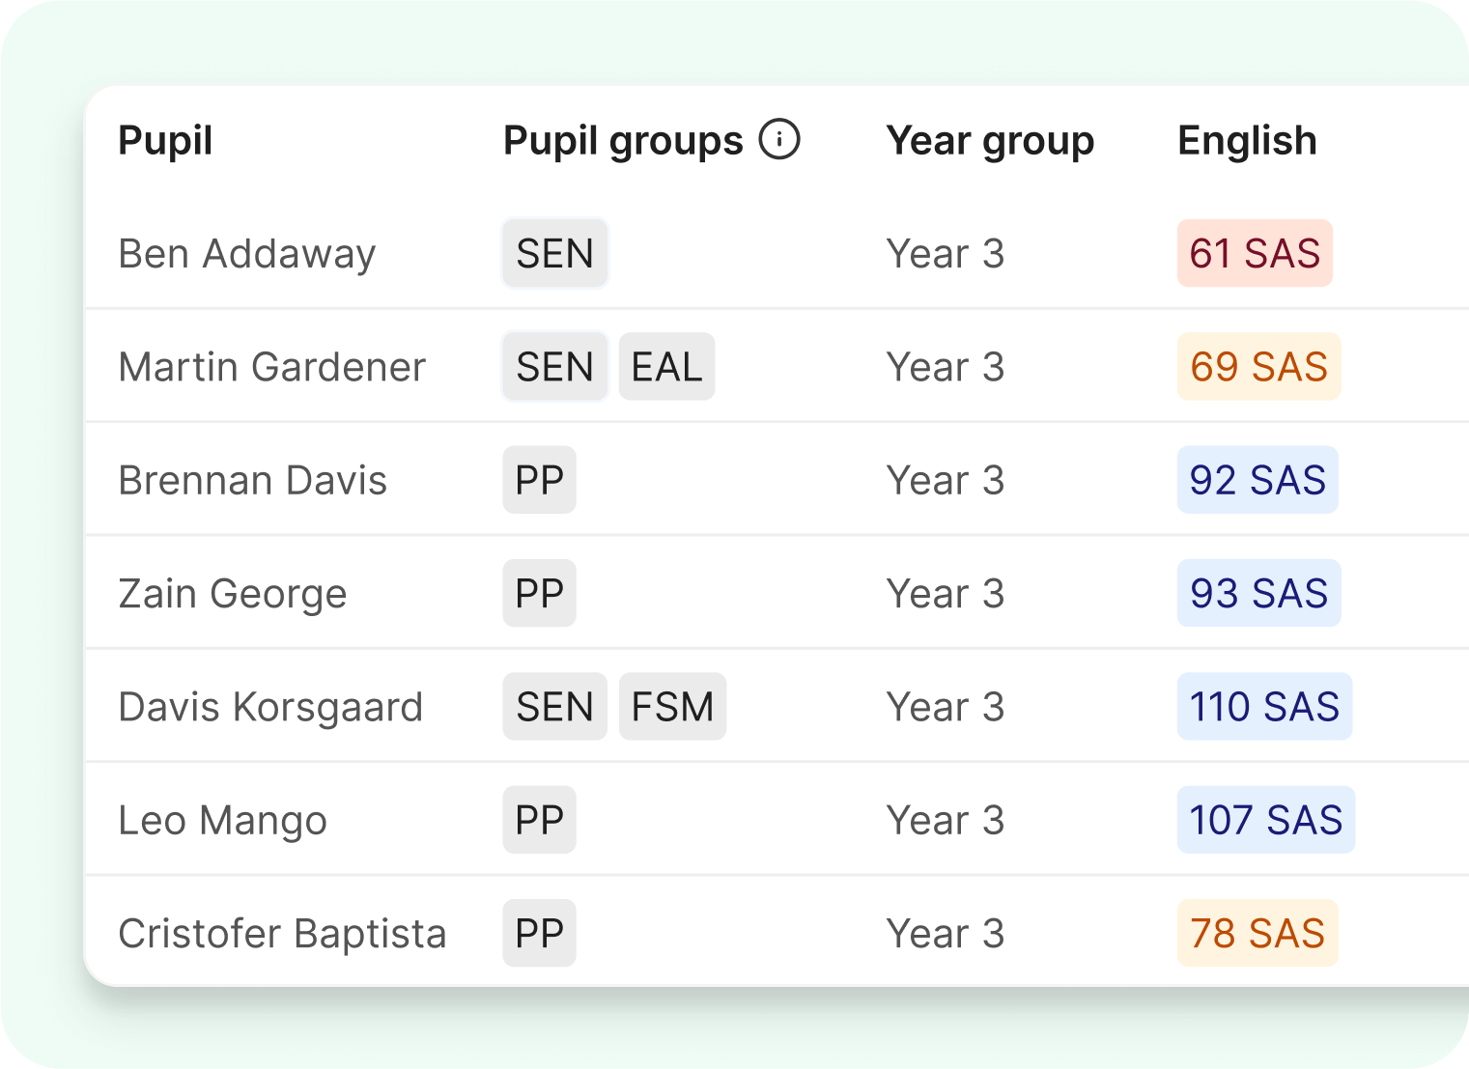Viewport: 1469px width, 1069px height.
Task: Click the 107 SAS score badge
Action: [x=1265, y=821]
